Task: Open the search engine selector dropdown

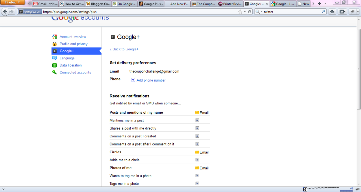Action: tap(259, 12)
